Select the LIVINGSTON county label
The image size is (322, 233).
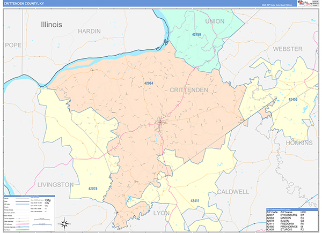tap(55, 184)
